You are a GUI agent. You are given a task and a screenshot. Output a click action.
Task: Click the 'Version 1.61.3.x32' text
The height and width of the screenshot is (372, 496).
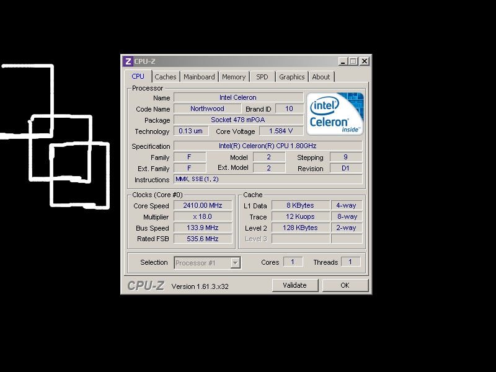click(200, 286)
